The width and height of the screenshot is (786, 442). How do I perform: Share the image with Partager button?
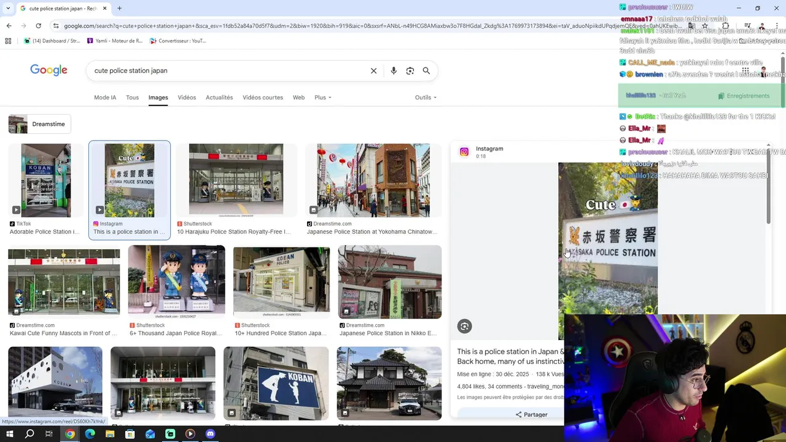(531, 414)
